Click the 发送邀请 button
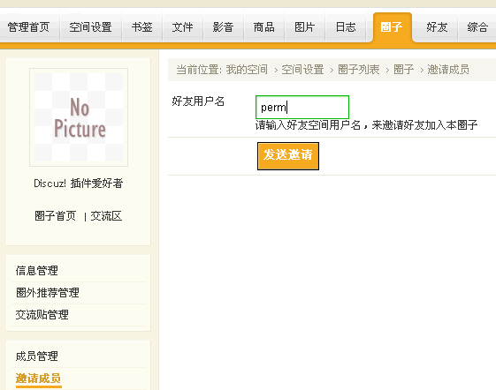This screenshot has width=496, height=390. [288, 156]
